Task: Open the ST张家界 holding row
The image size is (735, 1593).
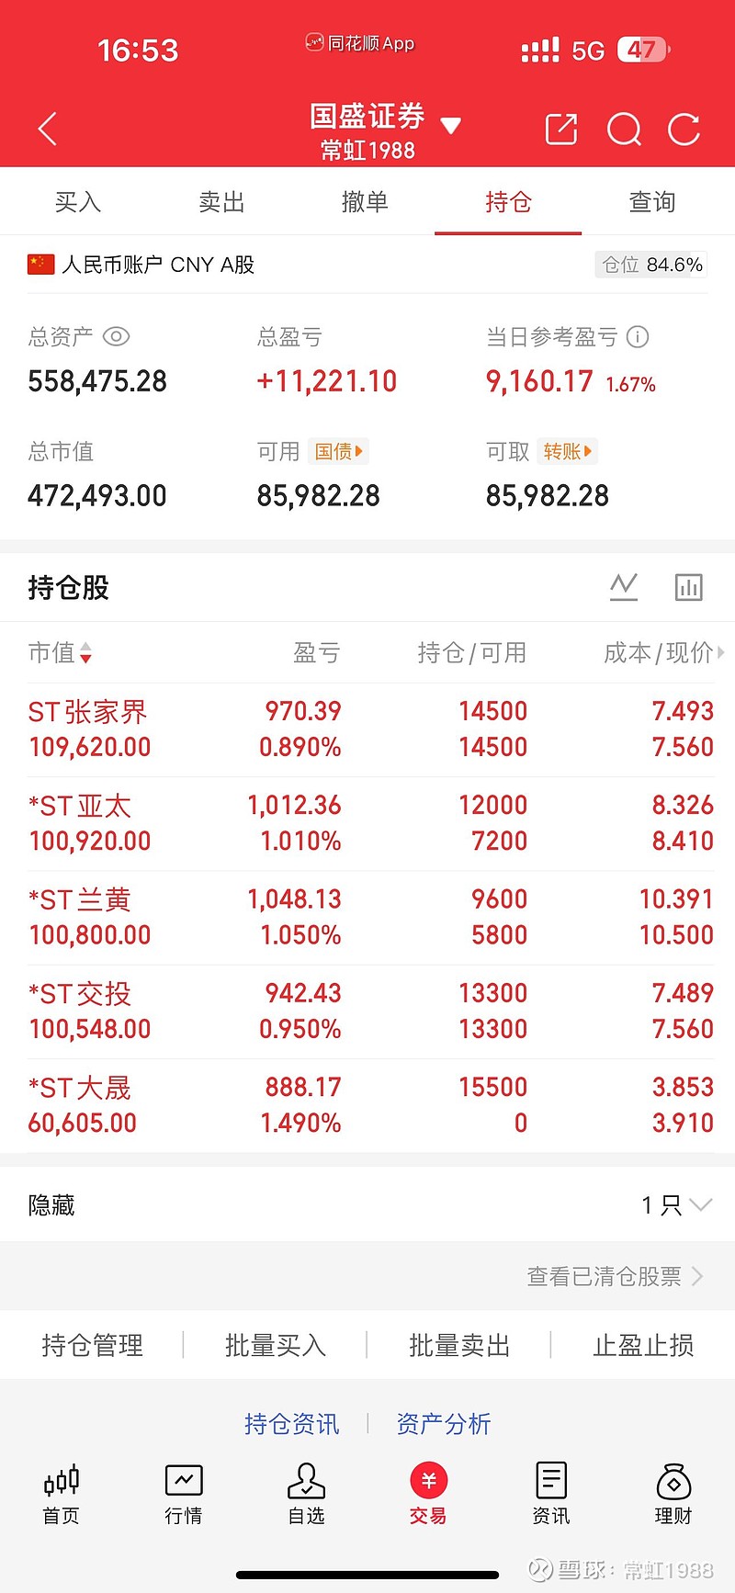Action: [x=367, y=729]
